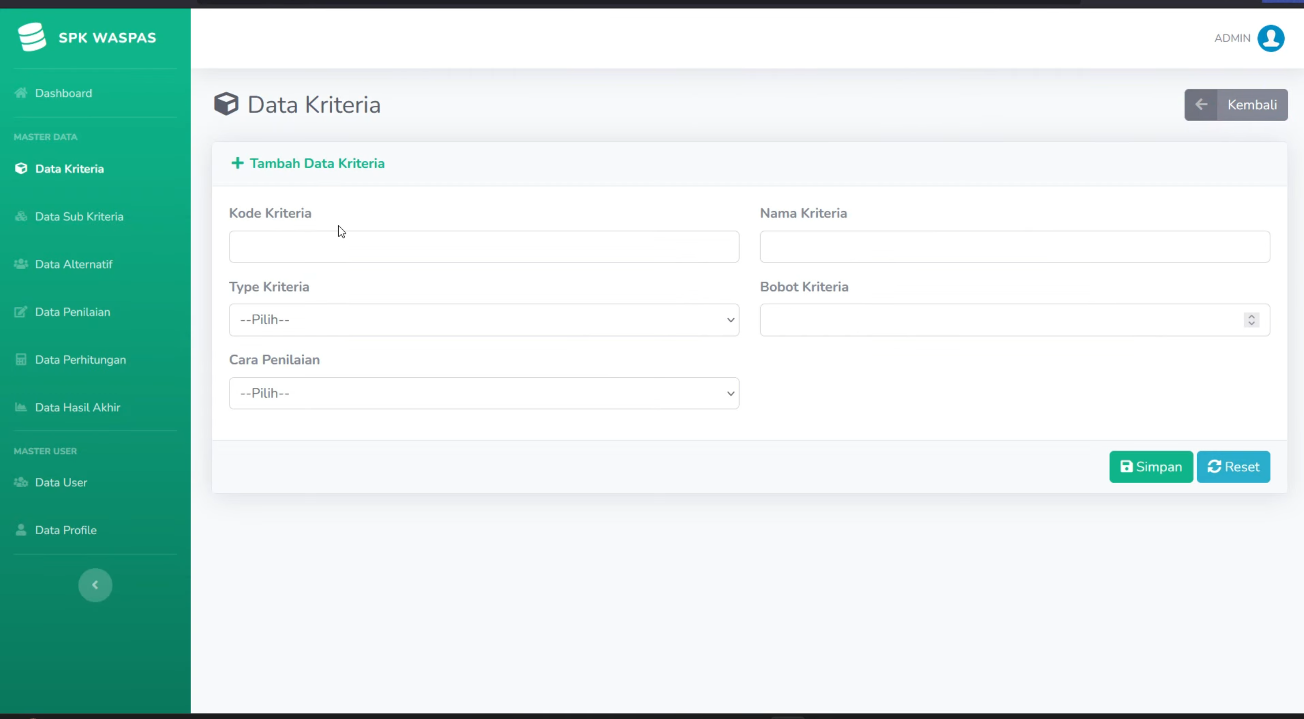Click the Data Kriteria cube icon in sidebar
Screen dimensions: 1304x719
pyautogui.click(x=21, y=169)
